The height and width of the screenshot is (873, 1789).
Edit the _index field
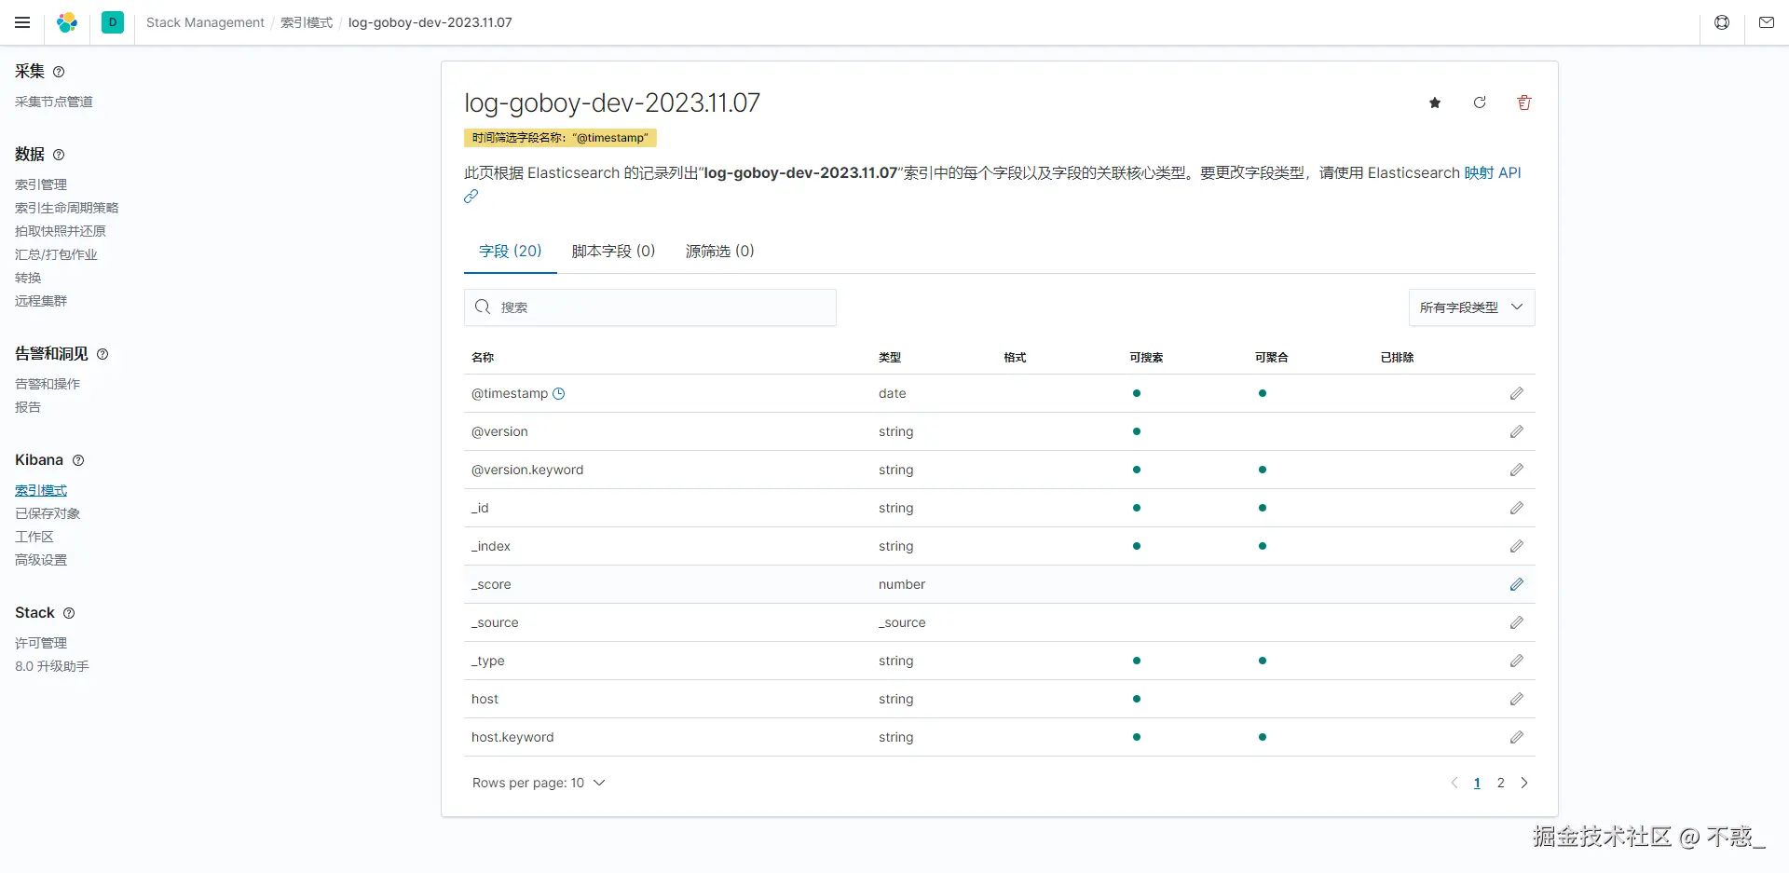coord(1517,546)
